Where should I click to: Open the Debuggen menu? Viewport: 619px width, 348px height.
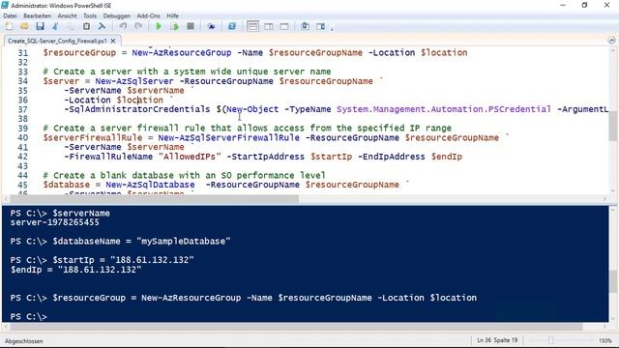coord(116,15)
